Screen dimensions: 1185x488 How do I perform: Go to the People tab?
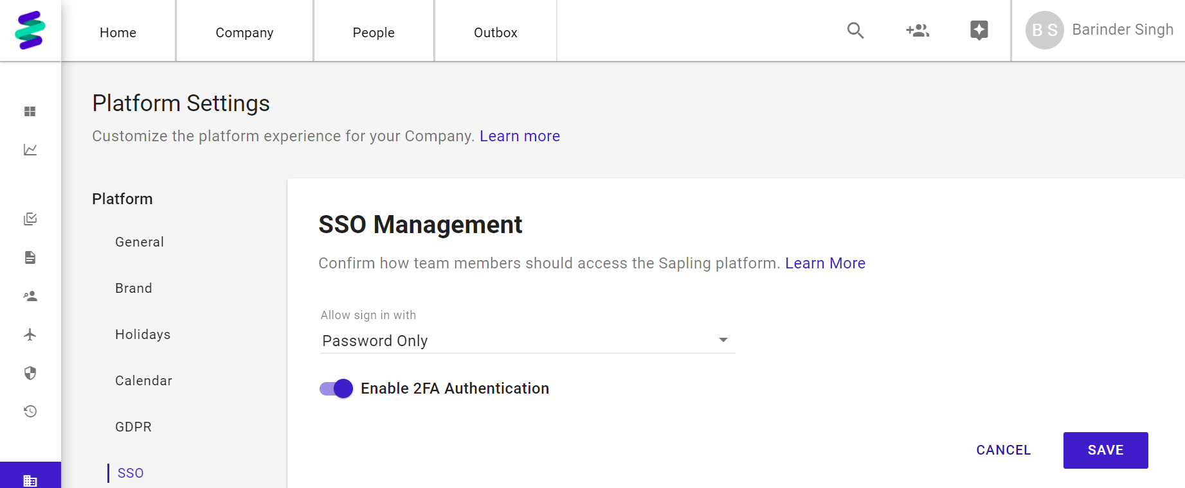374,33
